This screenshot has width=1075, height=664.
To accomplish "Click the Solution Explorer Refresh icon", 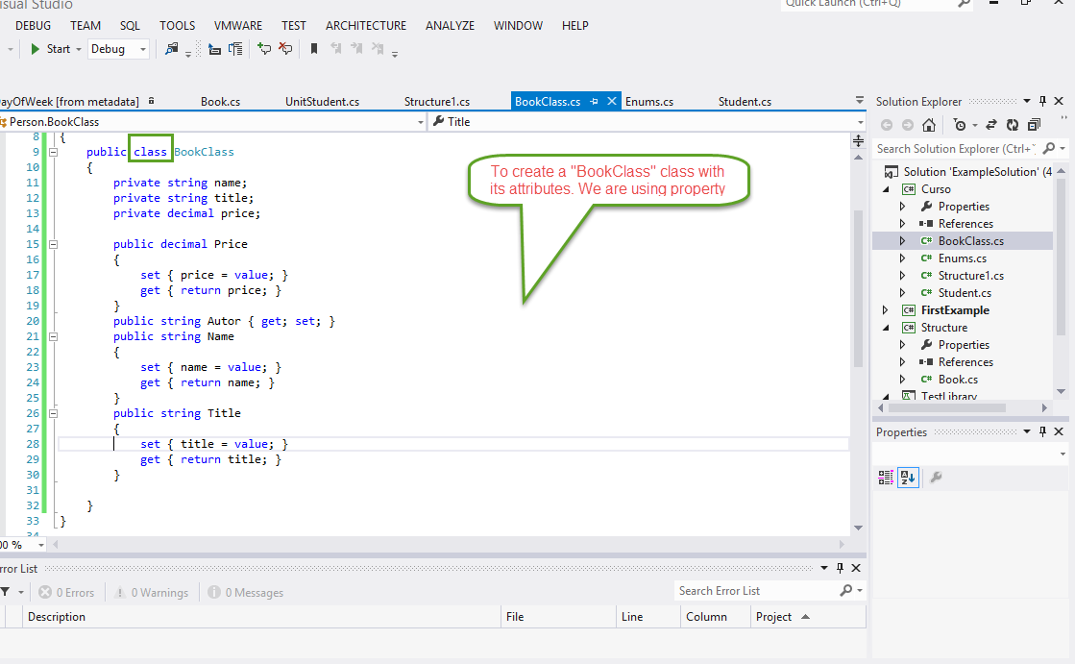I will [x=1013, y=125].
